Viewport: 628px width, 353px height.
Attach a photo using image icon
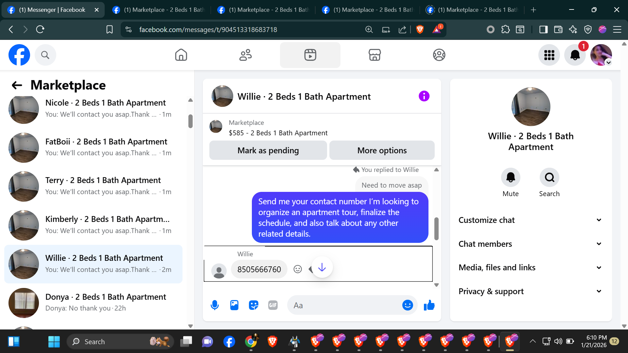click(234, 305)
